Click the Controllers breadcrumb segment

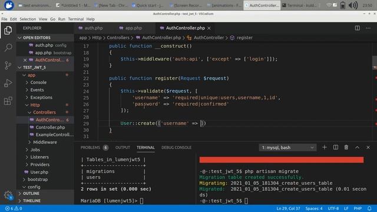coord(118,38)
